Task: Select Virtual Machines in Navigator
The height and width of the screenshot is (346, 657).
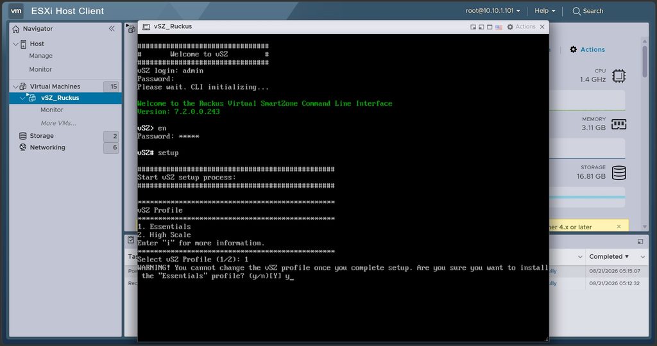Action: click(55, 86)
